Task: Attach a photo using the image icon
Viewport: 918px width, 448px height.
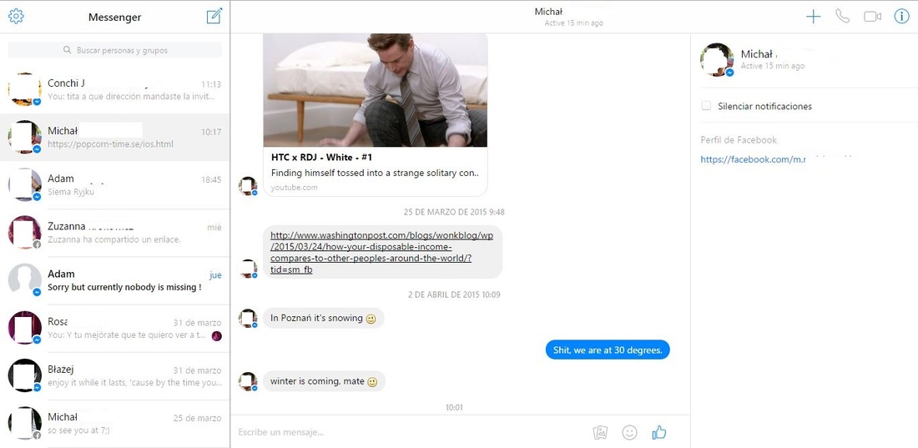Action: pyautogui.click(x=600, y=432)
